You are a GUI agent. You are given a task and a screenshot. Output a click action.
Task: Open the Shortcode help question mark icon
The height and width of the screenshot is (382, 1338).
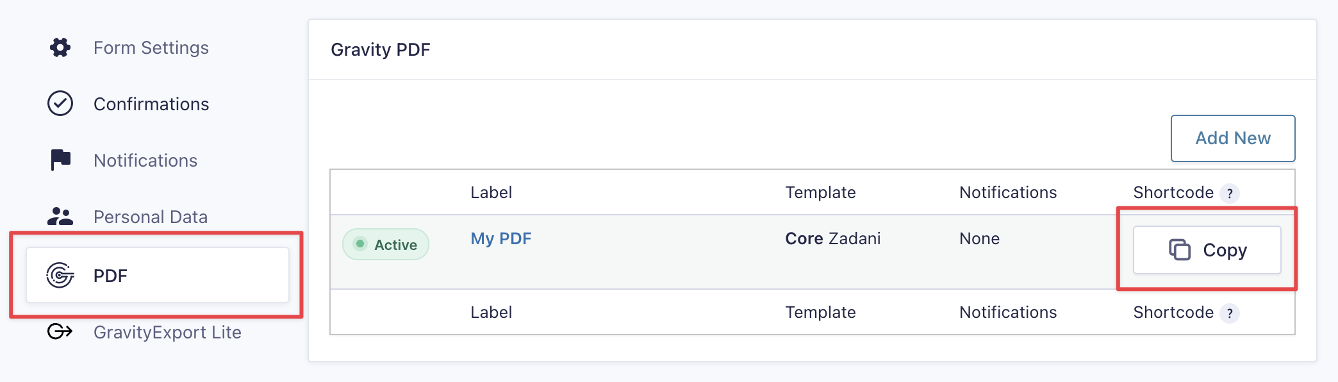tap(1229, 193)
